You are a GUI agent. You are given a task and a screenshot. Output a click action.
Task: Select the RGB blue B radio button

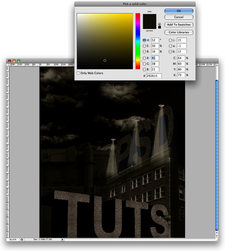pos(144,69)
